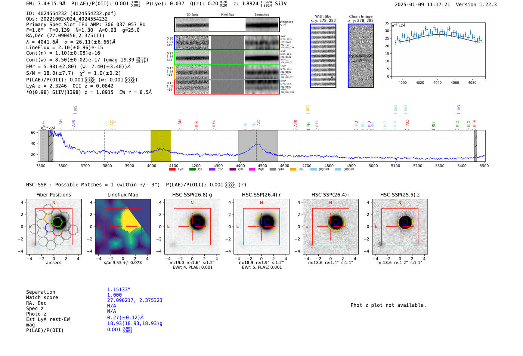Open the Lineflux Map panel

123,227
